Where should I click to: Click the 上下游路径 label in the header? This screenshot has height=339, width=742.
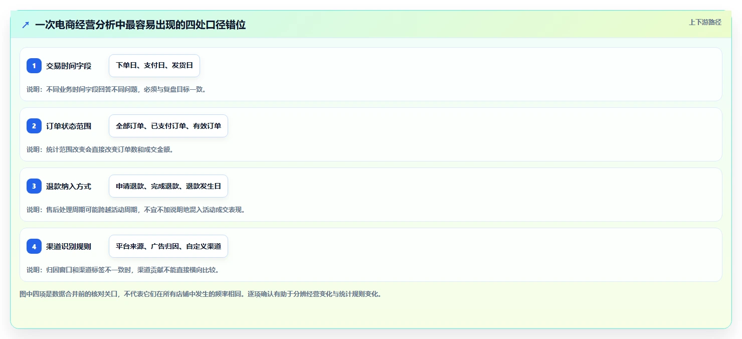pos(705,22)
